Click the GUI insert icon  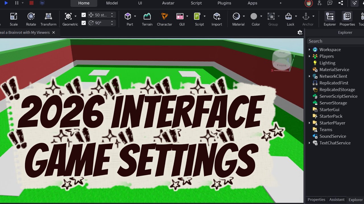180,16
